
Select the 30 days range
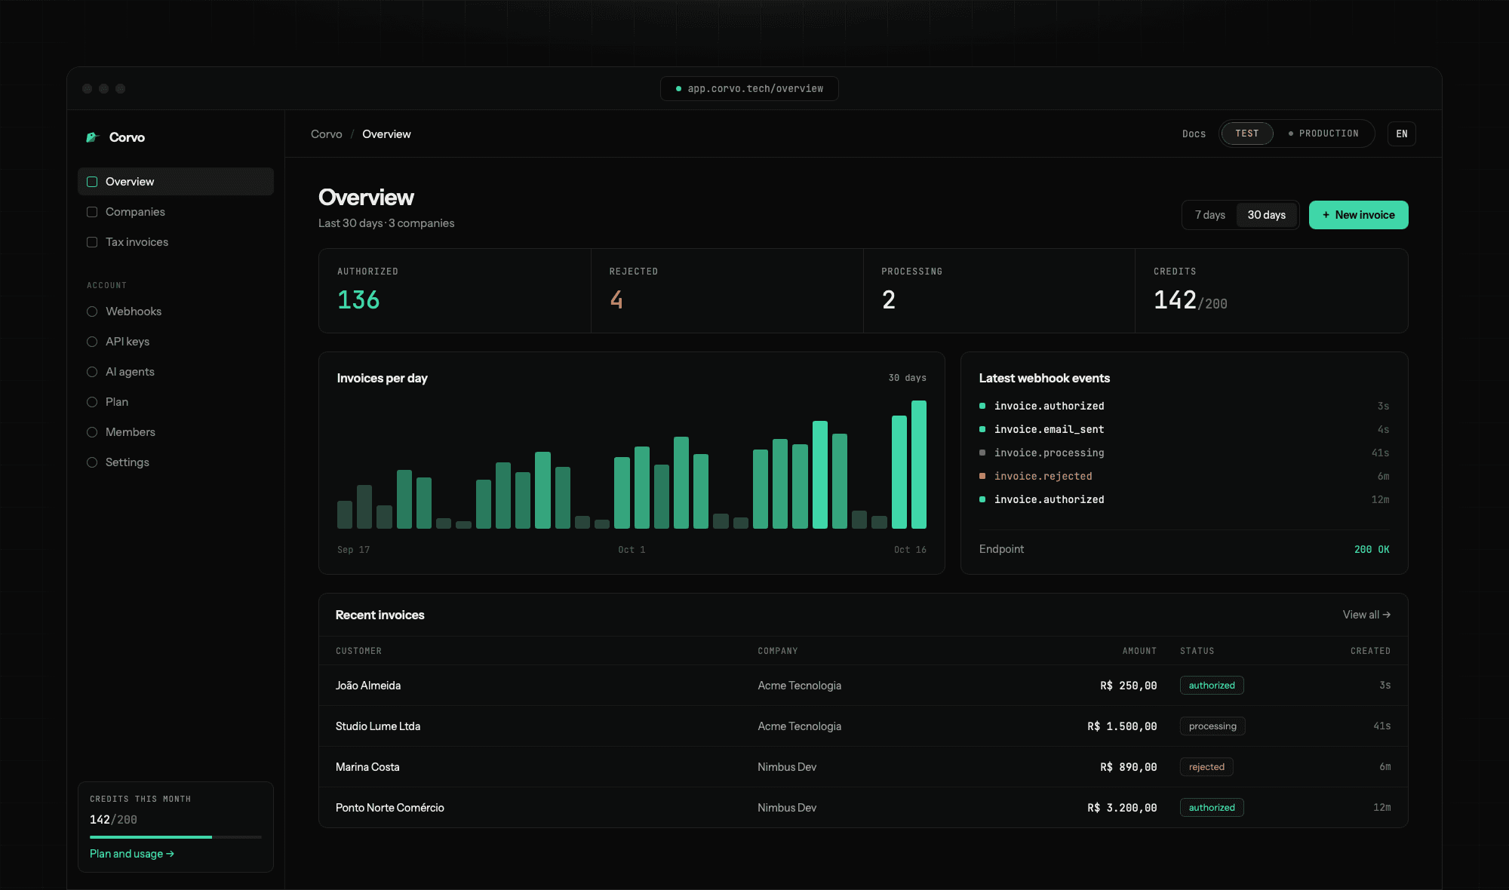1266,215
